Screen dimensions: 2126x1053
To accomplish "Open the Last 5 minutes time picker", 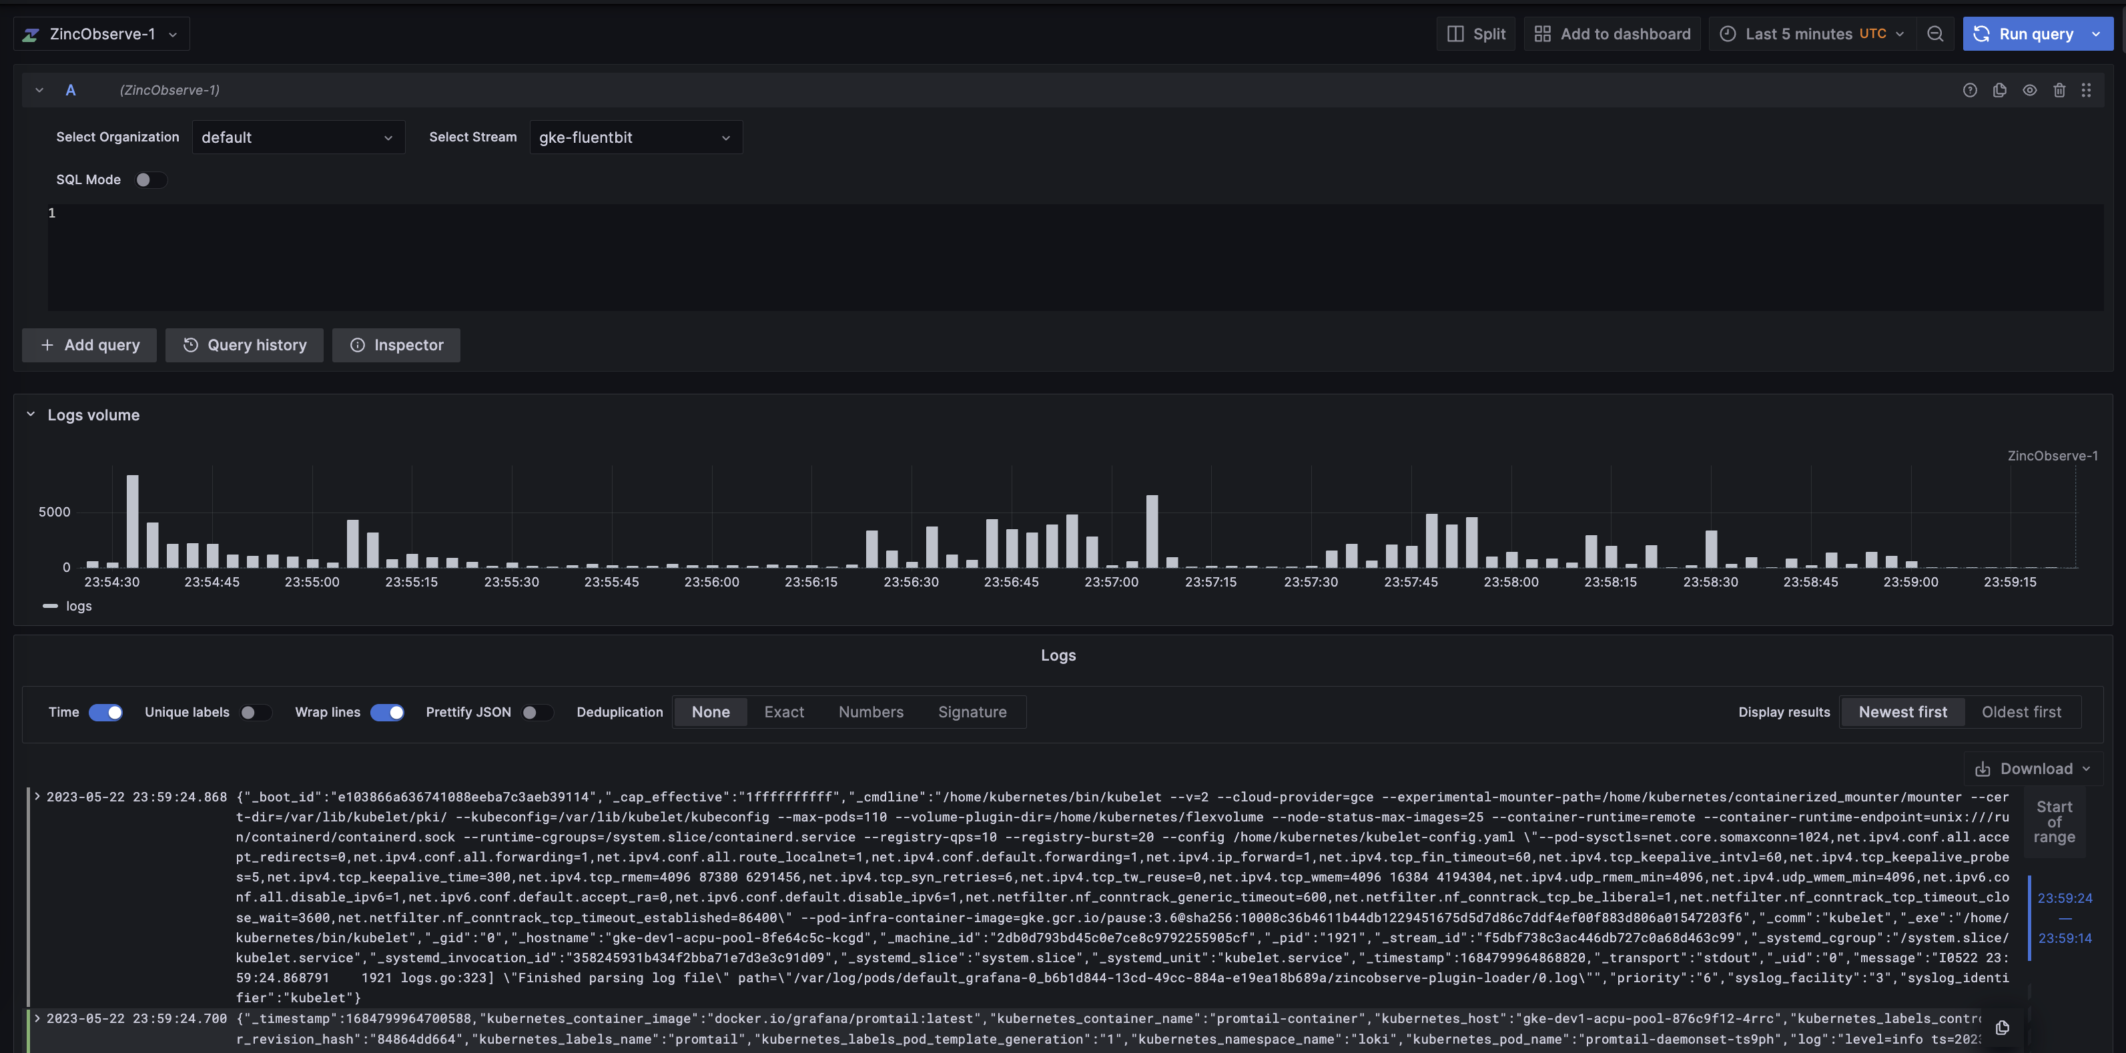I will tap(1814, 34).
